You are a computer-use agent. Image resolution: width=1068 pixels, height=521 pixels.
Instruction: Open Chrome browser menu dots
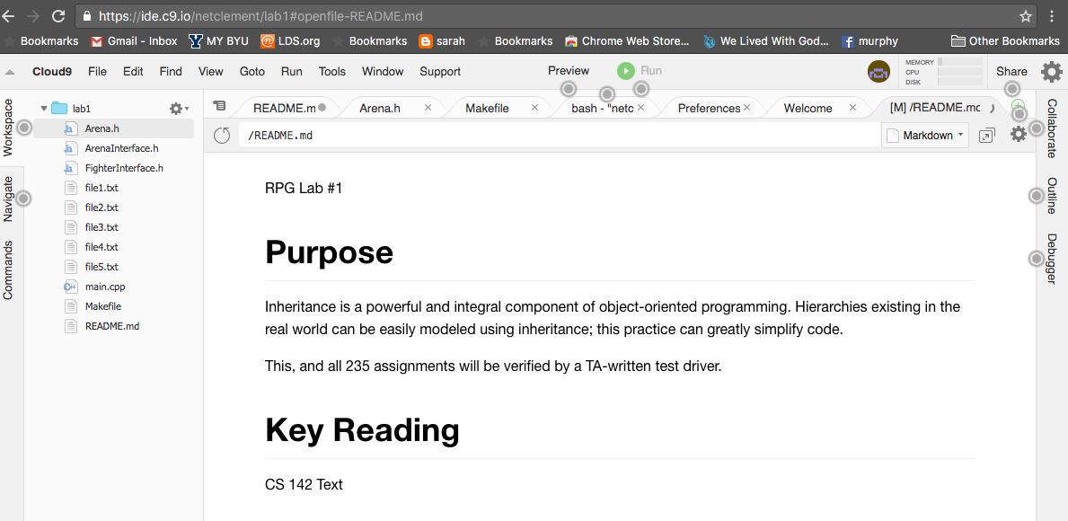point(1053,16)
